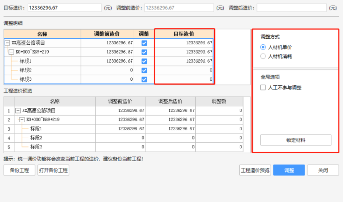Enable 人工不参与调整 checkbox

263,88
